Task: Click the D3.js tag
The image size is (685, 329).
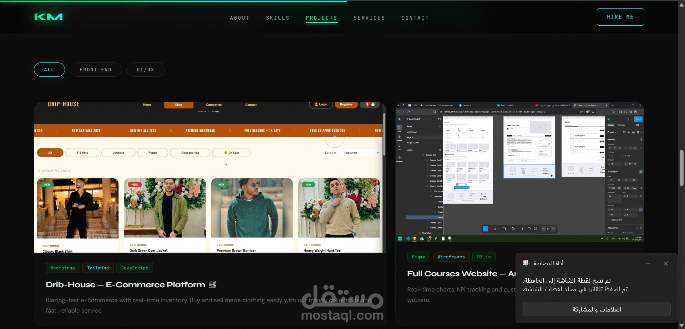Action: [x=484, y=257]
